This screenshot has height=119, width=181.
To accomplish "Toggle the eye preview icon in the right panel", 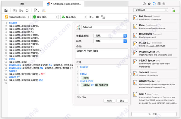I will pyautogui.click(x=149, y=4).
